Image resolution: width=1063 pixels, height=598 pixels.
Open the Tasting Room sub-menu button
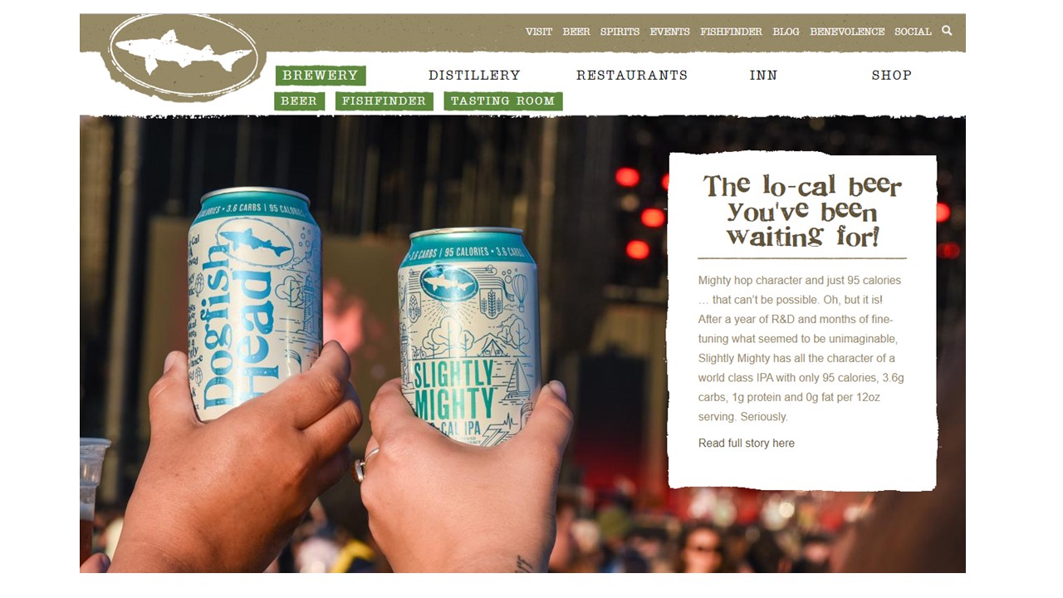click(x=503, y=101)
